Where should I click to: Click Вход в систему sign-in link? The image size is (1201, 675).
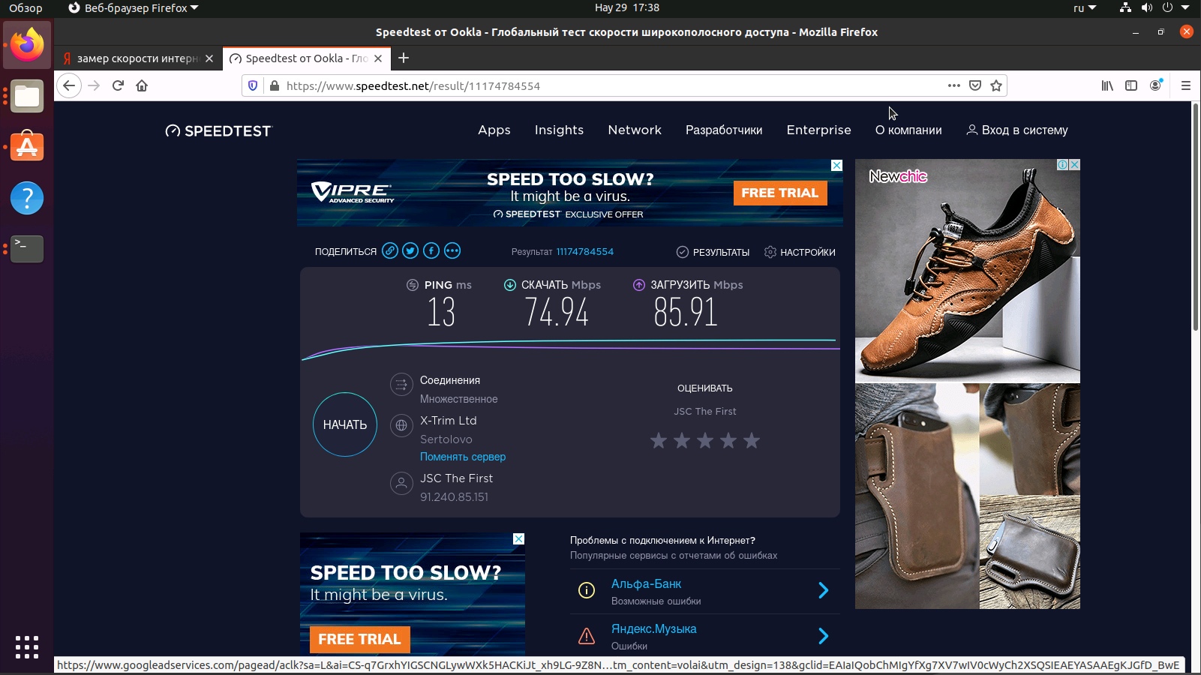point(1017,130)
